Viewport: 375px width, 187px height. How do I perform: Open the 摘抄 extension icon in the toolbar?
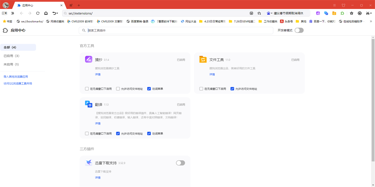tap(318, 13)
